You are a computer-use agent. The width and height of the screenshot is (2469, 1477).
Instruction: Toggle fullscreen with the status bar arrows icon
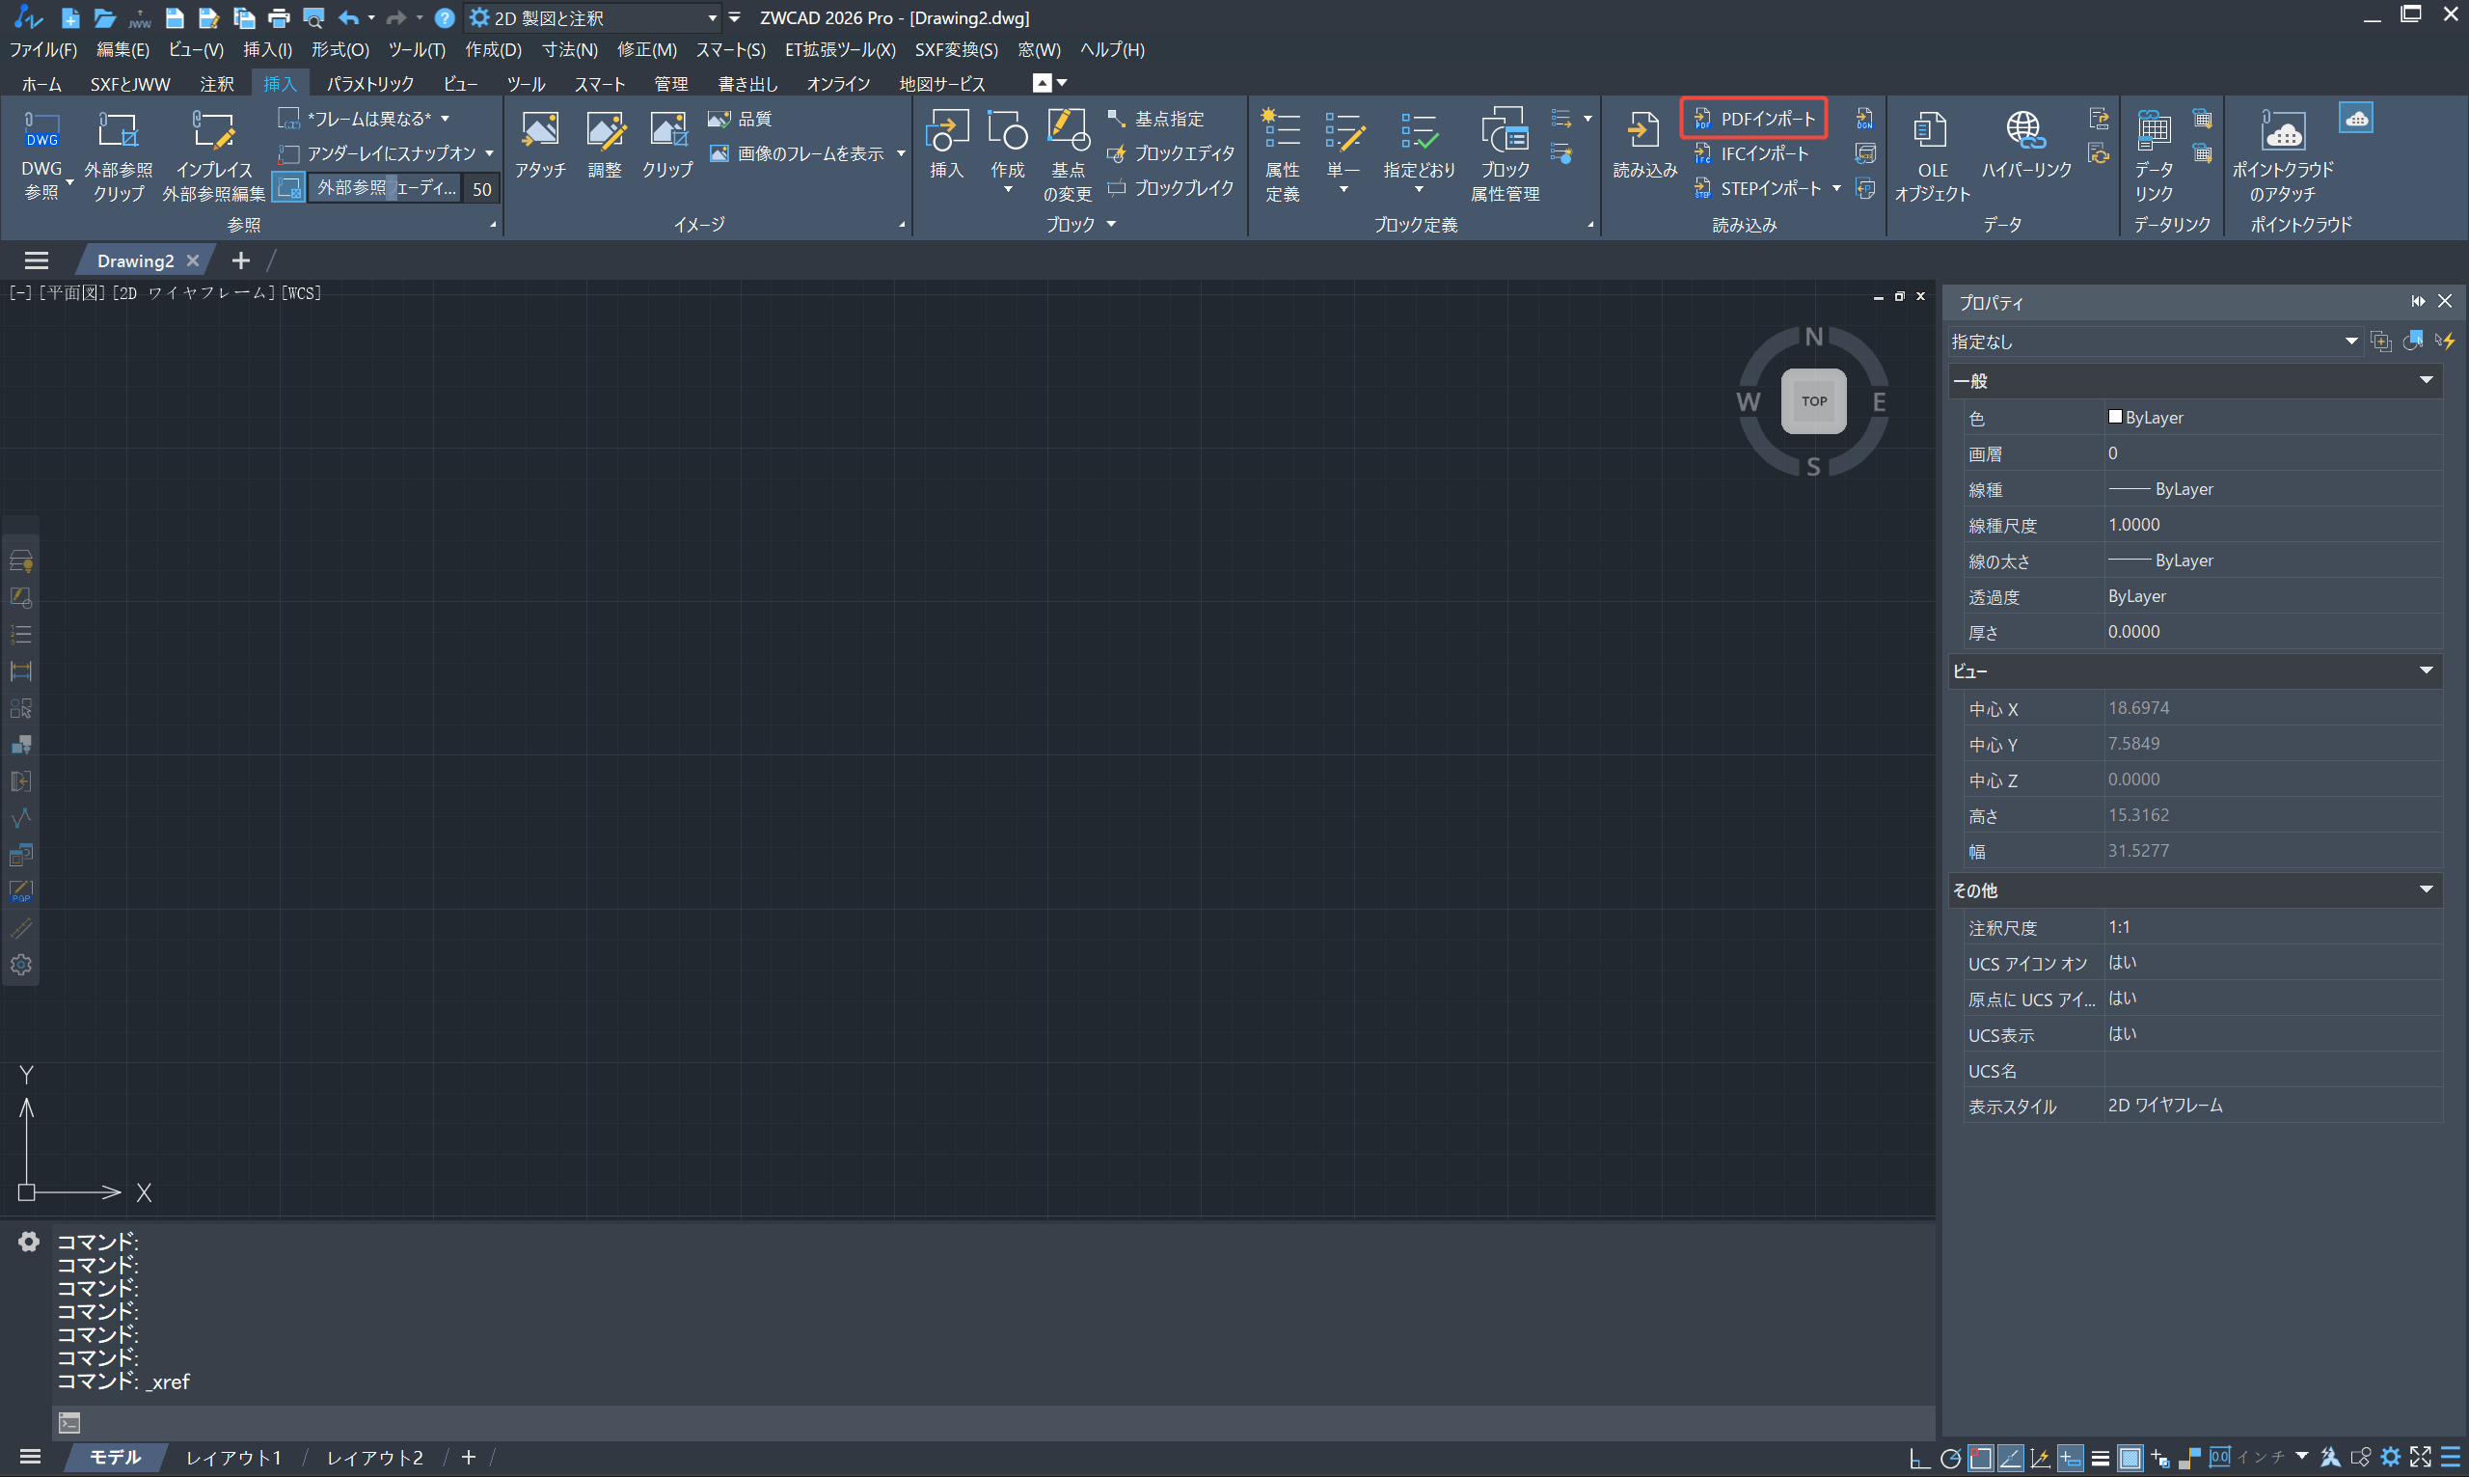pyautogui.click(x=2420, y=1457)
